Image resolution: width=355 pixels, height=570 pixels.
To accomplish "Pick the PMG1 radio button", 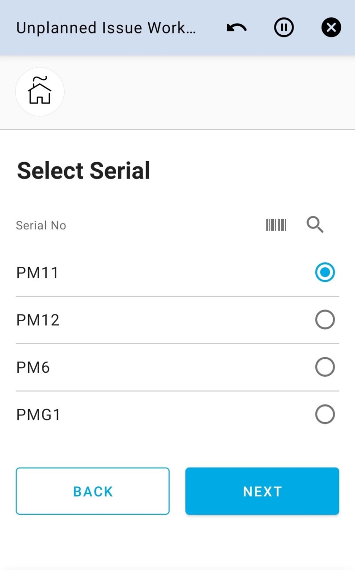I will point(325,415).
